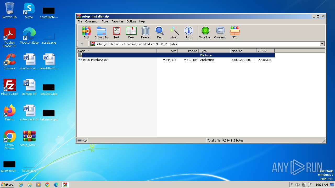The width and height of the screenshot is (335, 188).
Task: Show archive Info
Action: [x=188, y=33]
